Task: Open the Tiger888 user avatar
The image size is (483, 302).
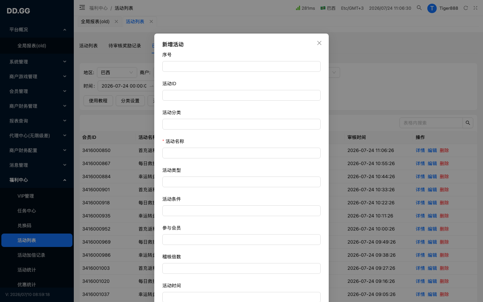Action: coord(432,8)
